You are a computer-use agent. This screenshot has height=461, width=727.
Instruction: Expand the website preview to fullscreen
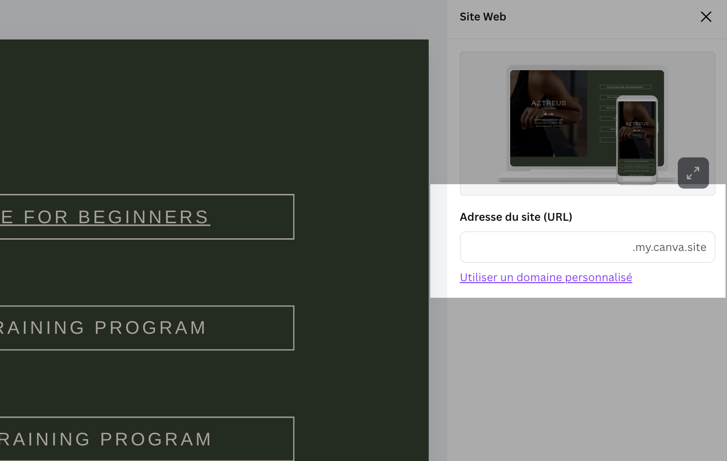[x=693, y=173]
